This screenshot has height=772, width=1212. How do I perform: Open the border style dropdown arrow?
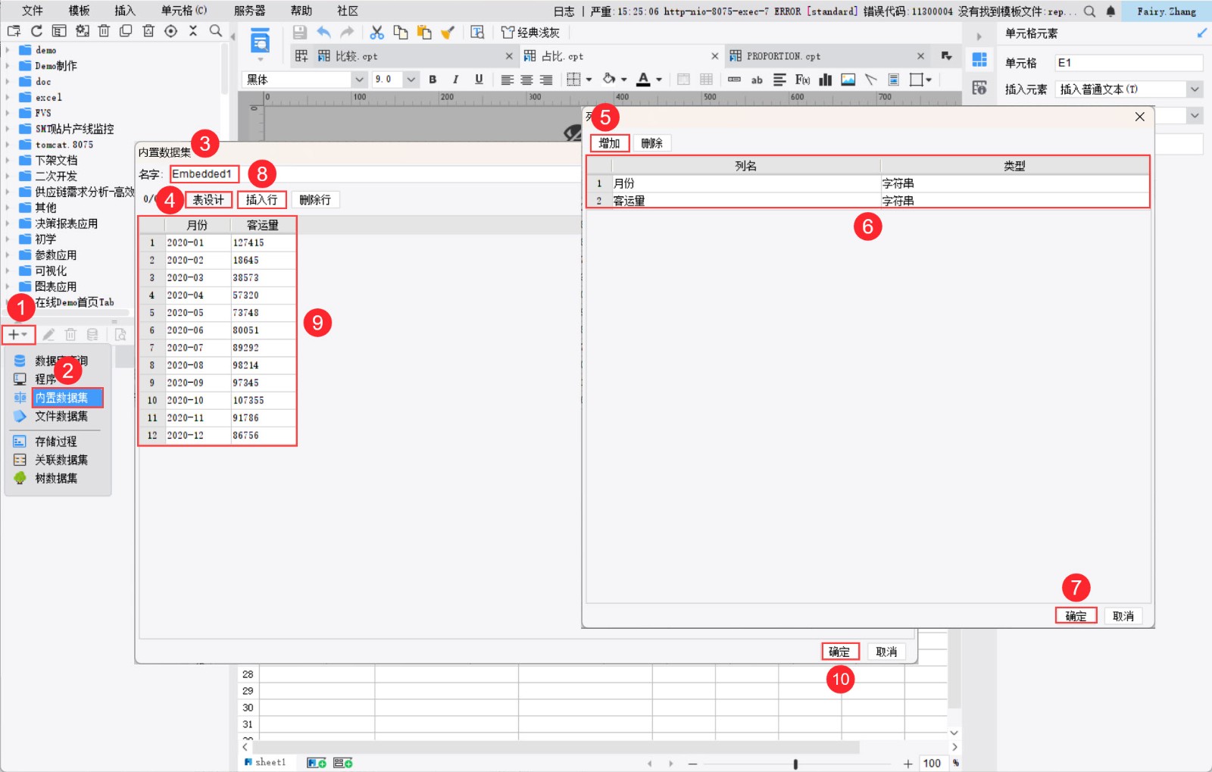click(x=589, y=80)
